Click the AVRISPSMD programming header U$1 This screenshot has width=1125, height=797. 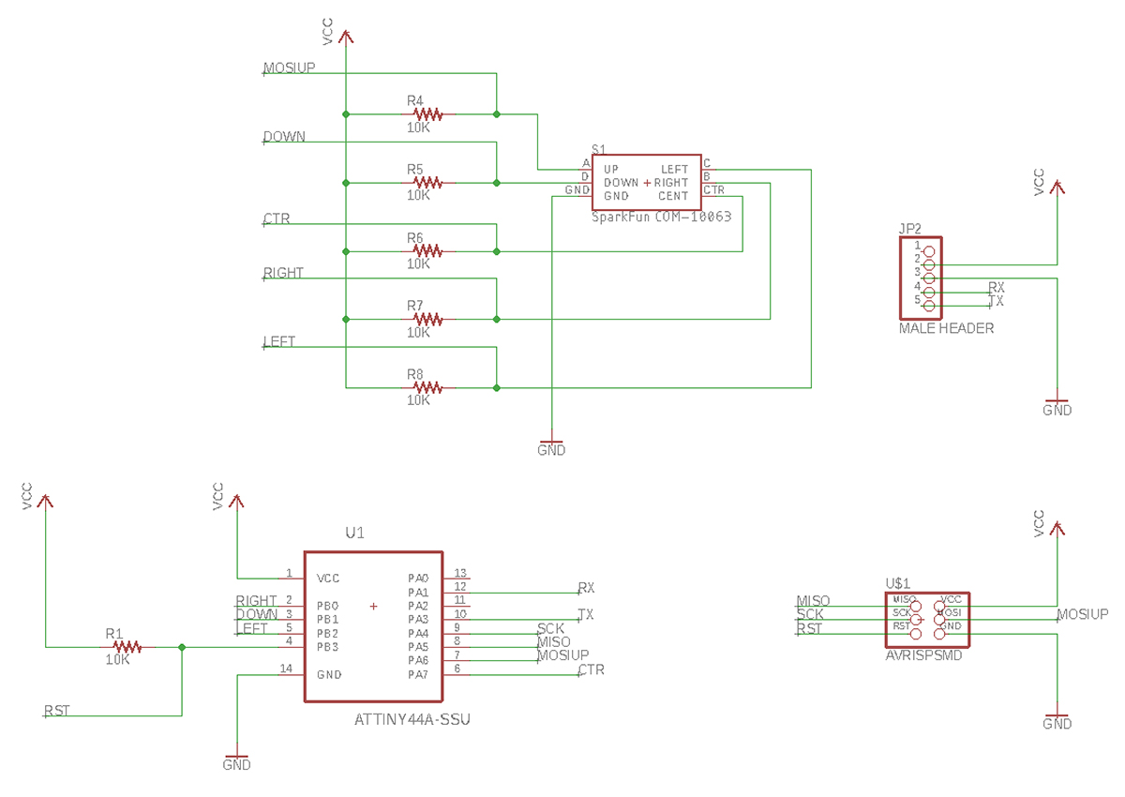pyautogui.click(x=926, y=621)
